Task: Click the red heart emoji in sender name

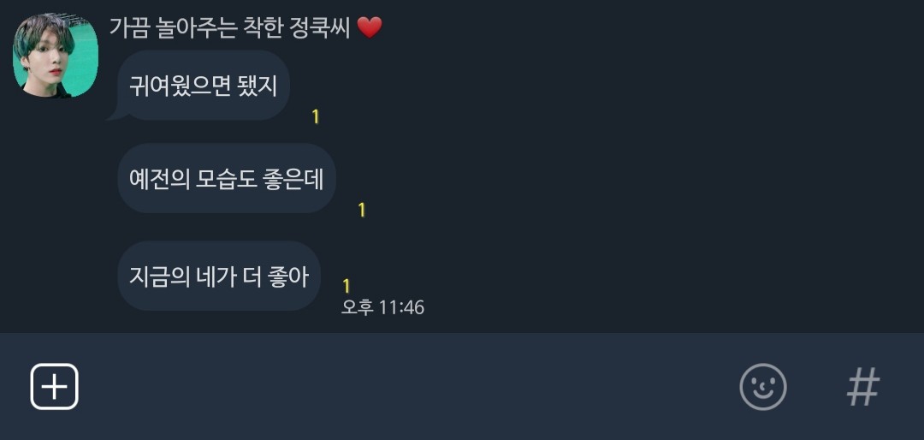Action: (370, 27)
